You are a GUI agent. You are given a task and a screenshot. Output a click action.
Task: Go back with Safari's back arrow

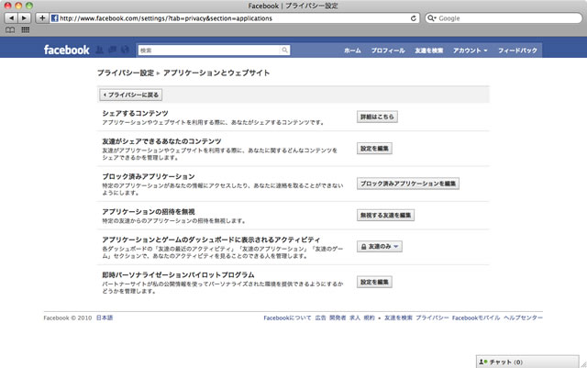11,18
